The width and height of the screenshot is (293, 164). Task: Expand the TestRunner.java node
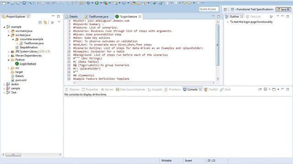tap(17, 43)
